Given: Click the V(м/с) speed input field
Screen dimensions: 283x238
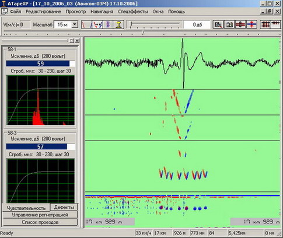Looking at the screenshot, I should 25,24.
